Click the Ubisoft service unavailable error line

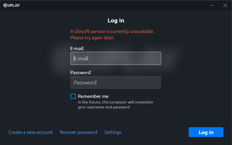[x=113, y=31]
